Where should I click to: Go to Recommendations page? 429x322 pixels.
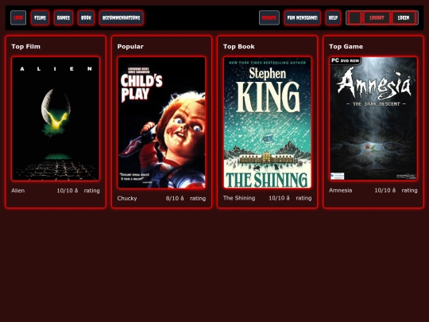pyautogui.click(x=122, y=17)
